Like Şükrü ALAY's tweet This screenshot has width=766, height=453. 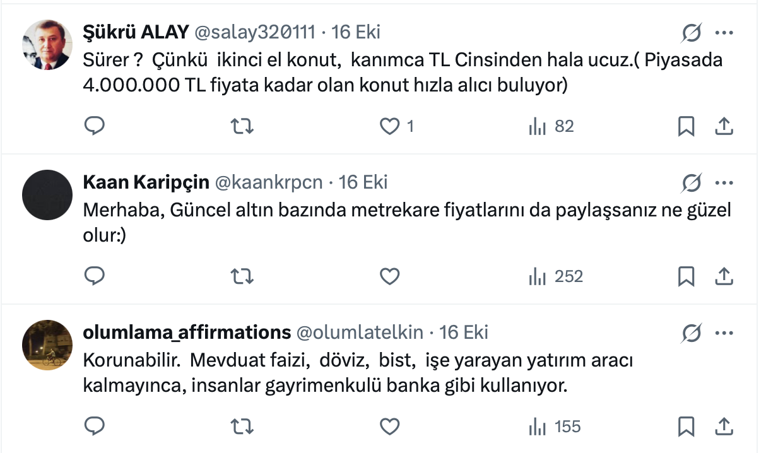pos(390,126)
